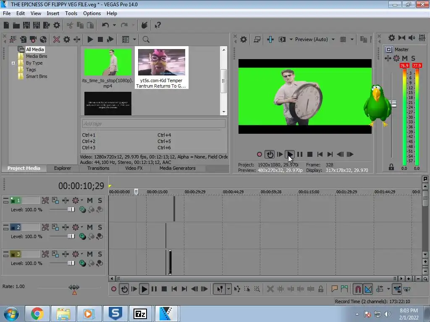Open overlays dropdown arrow next to grid
The image size is (430, 322).
(352, 39)
